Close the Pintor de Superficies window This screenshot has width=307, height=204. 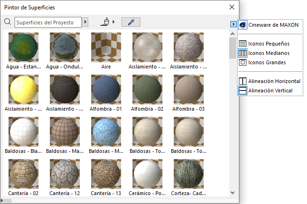click(232, 7)
